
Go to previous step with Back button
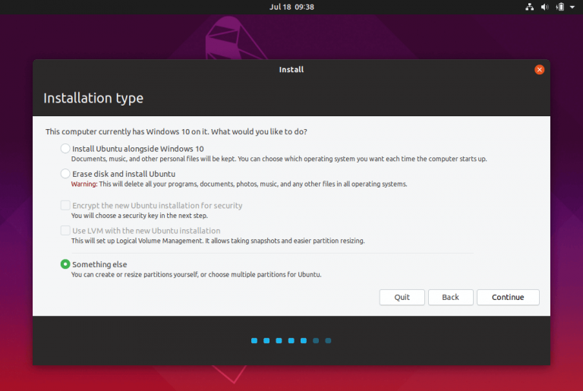coord(450,297)
